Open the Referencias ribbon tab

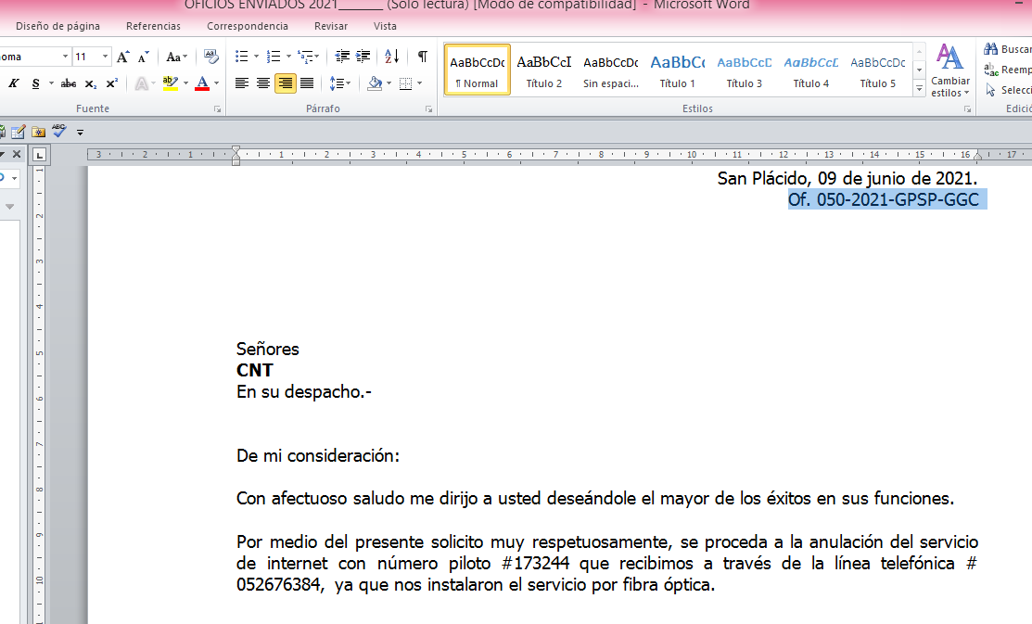point(153,26)
